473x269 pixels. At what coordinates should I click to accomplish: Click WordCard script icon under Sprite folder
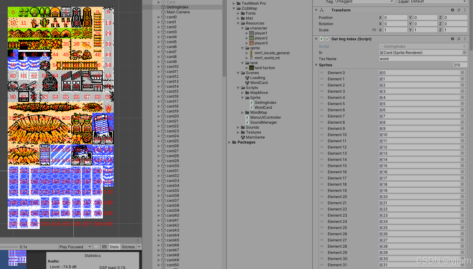click(x=252, y=108)
